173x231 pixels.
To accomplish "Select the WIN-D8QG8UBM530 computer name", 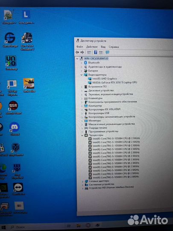I will tap(96, 59).
